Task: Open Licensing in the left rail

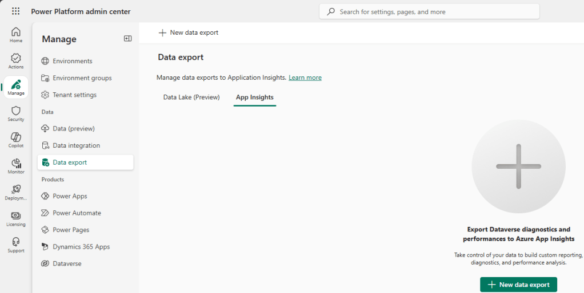Action: coord(16,218)
